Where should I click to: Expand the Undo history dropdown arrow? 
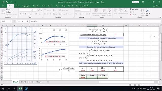[9, 2]
